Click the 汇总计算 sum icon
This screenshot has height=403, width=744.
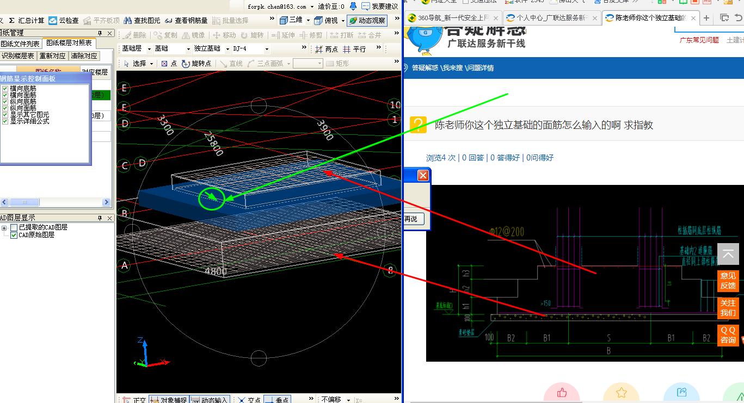11,21
